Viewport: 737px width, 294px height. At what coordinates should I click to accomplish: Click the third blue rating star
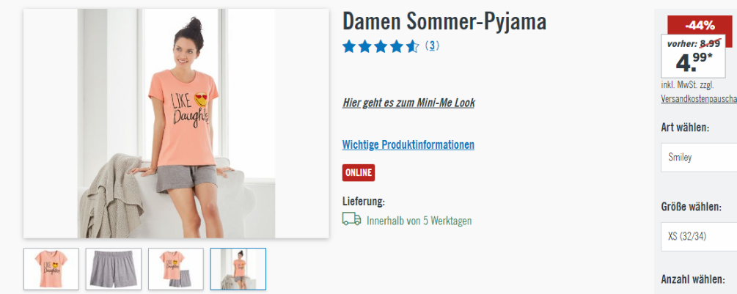(x=381, y=46)
